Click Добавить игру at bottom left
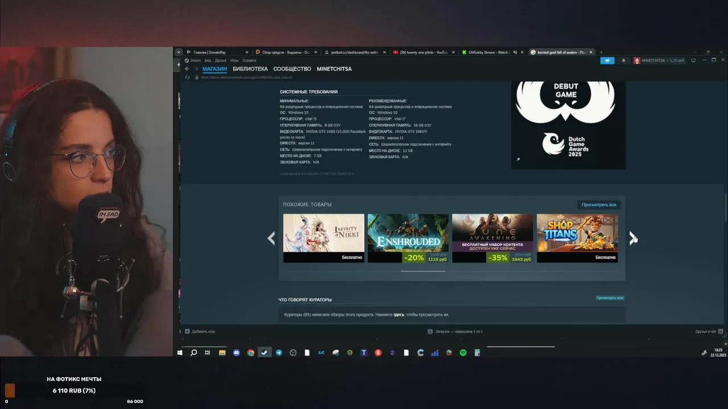Viewport: 728px width, 409px height. 200,331
